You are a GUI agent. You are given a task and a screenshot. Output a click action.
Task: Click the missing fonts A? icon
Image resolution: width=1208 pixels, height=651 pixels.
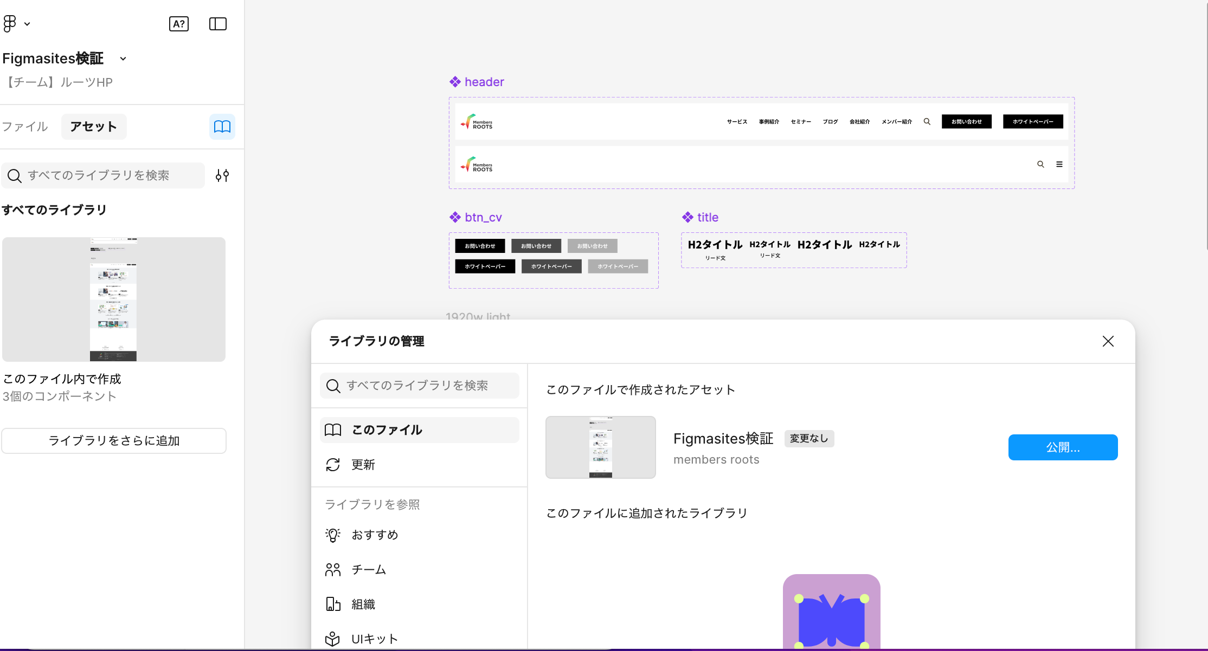coord(179,24)
